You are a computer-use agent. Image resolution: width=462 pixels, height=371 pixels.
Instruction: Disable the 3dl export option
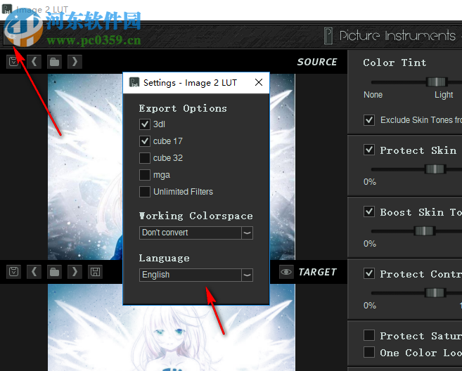pyautogui.click(x=145, y=124)
